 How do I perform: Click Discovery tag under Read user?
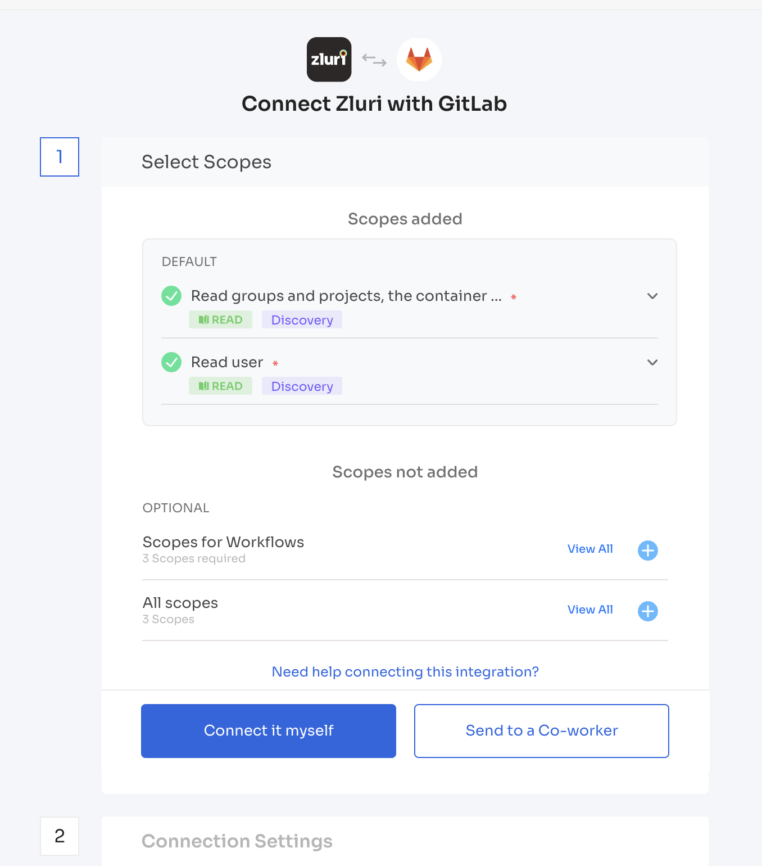302,386
